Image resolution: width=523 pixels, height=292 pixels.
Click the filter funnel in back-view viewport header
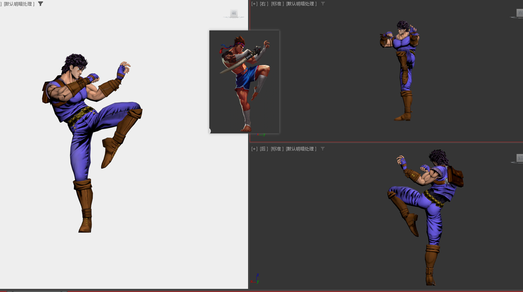point(322,149)
